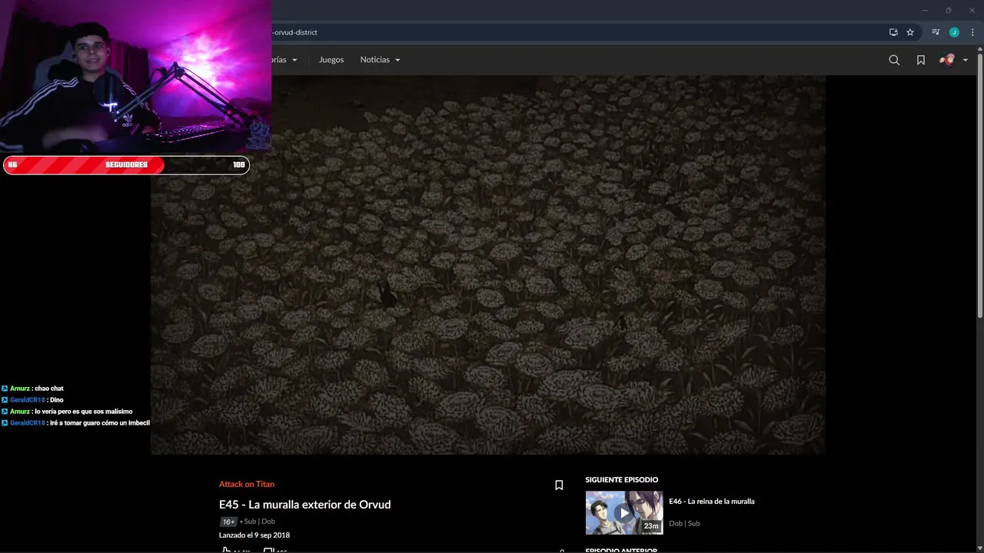Click the scrollbar up arrow
Image resolution: width=984 pixels, height=553 pixels.
pos(979,49)
